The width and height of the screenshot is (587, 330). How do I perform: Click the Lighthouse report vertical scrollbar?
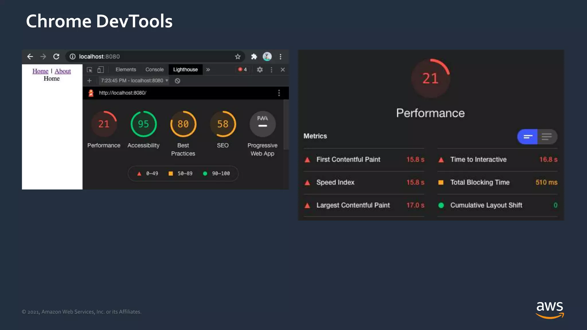(286, 125)
